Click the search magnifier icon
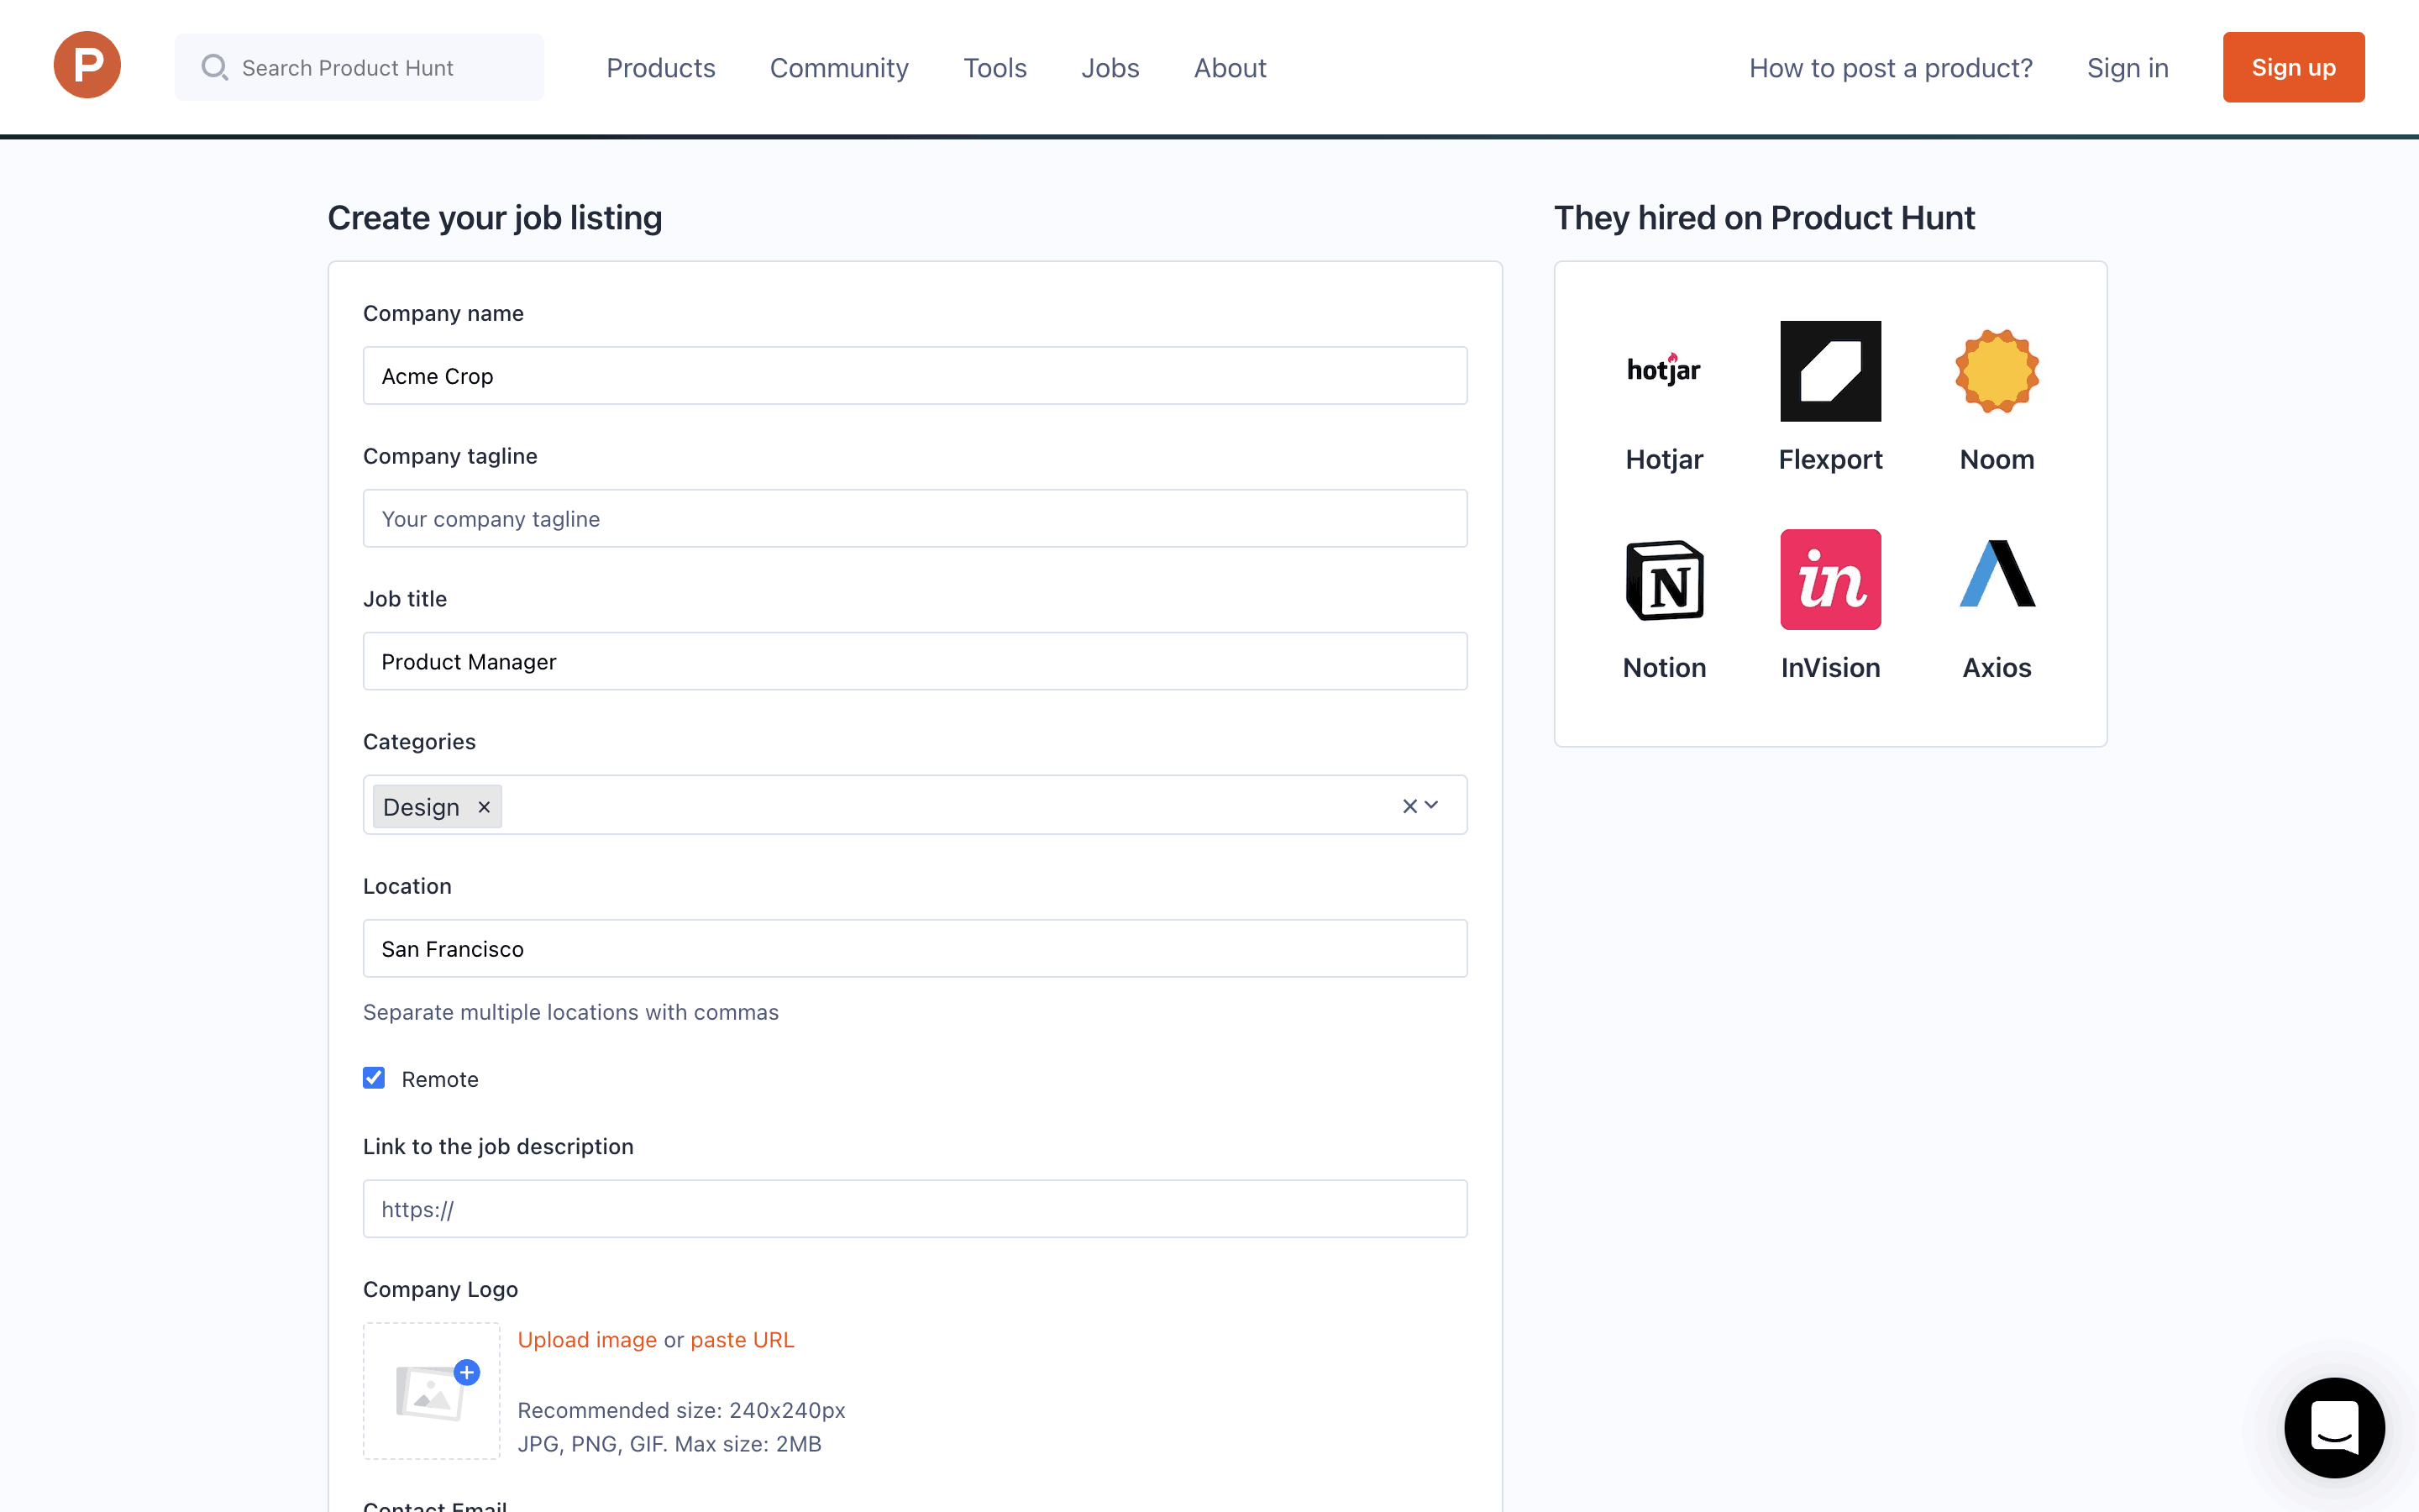This screenshot has height=1512, width=2419. tap(214, 67)
